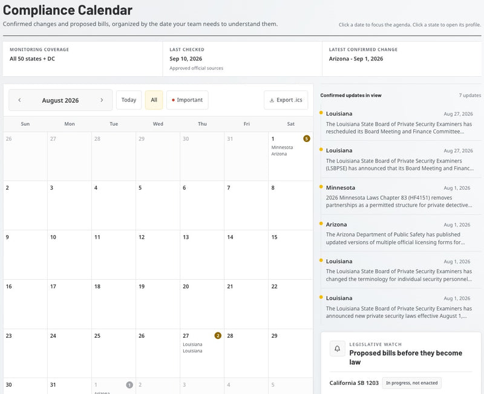Screen dimensions: 484x394
Task: Open California SB 1203 bill
Action: 354,383
